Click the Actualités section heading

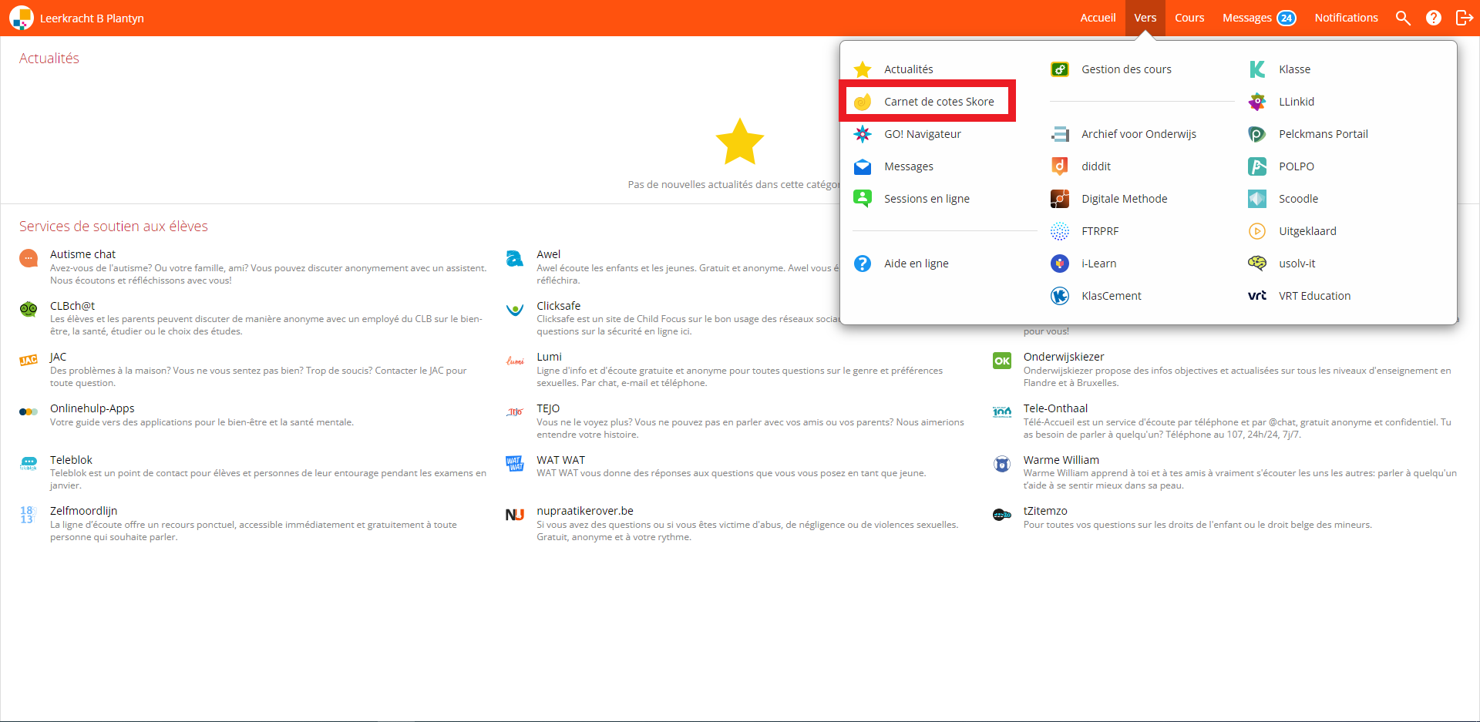(49, 59)
